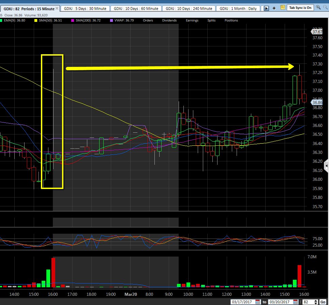
Task: Close the GDXJ 15 Minute tab
Action: click(x=57, y=8)
